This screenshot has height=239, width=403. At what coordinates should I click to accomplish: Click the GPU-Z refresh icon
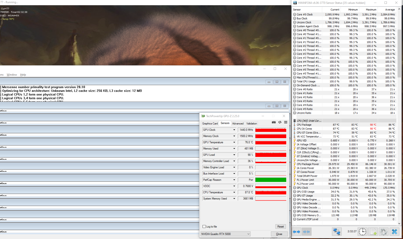[x=280, y=122]
